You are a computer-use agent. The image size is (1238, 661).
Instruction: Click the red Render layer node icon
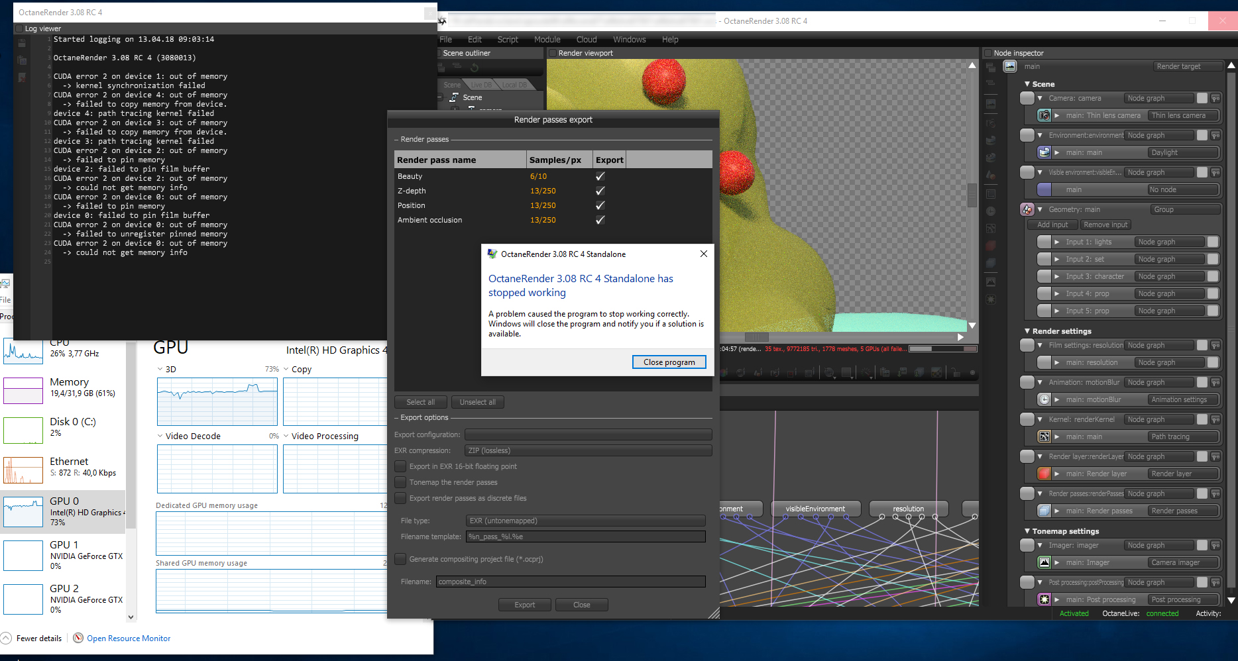pos(1044,474)
